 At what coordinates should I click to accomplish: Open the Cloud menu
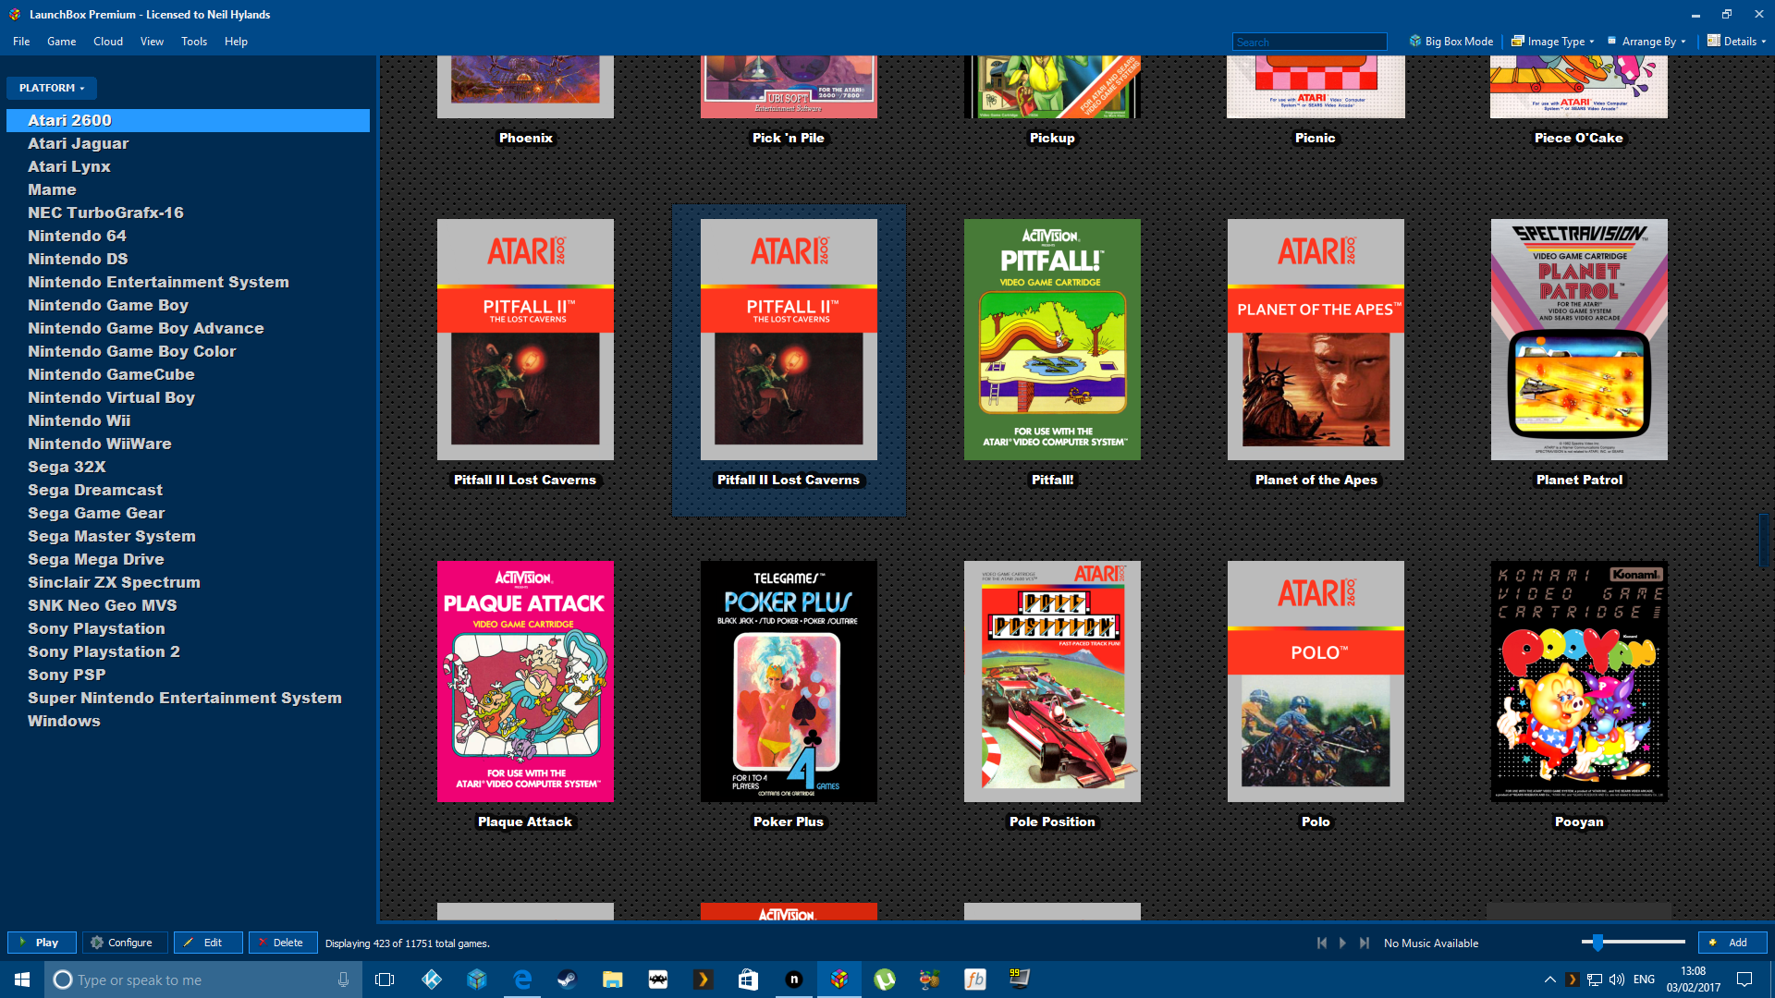coord(108,42)
